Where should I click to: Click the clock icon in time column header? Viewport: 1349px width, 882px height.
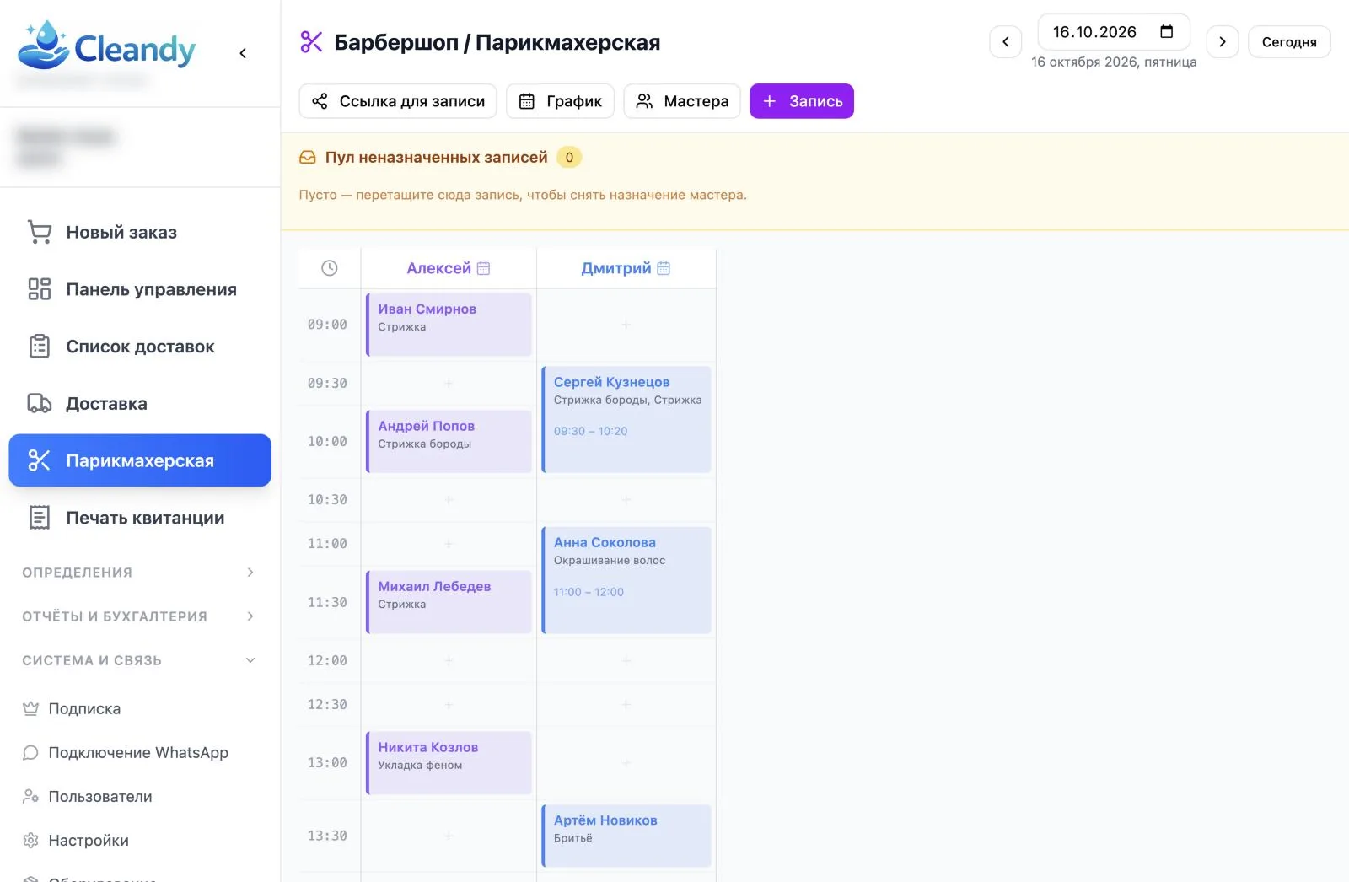tap(330, 268)
